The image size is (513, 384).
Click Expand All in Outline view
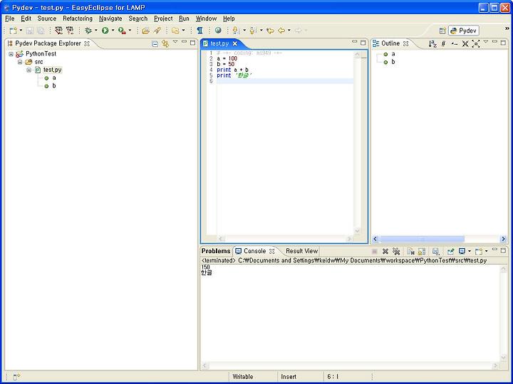pos(476,44)
